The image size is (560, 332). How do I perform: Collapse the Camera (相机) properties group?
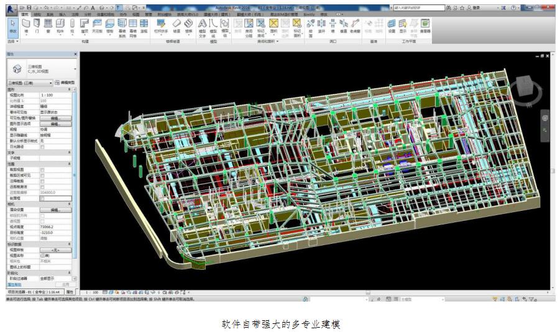(x=69, y=204)
